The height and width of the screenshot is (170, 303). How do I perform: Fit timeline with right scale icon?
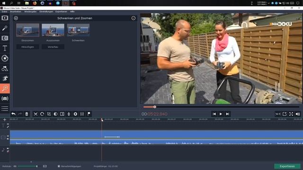pyautogui.click(x=45, y=166)
